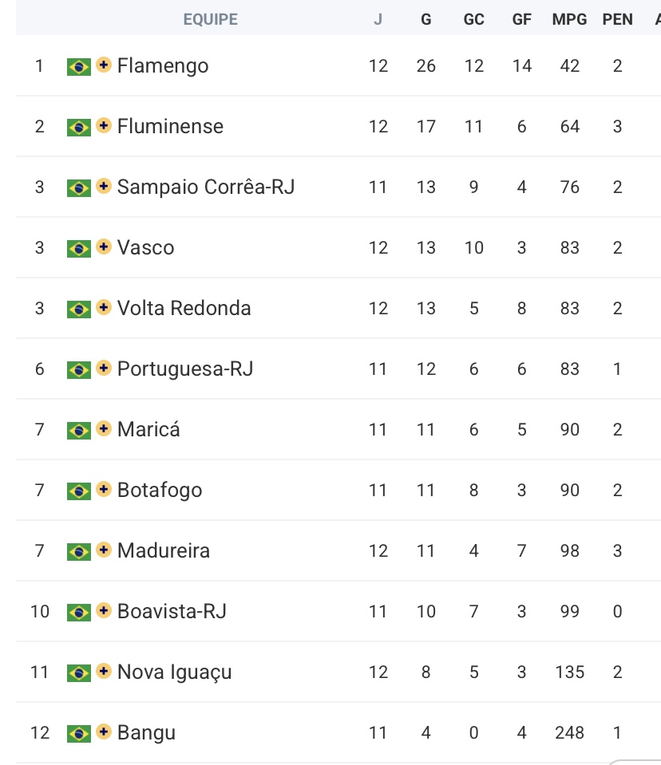661x765 pixels.
Task: Sort table by G column header
Action: click(426, 19)
